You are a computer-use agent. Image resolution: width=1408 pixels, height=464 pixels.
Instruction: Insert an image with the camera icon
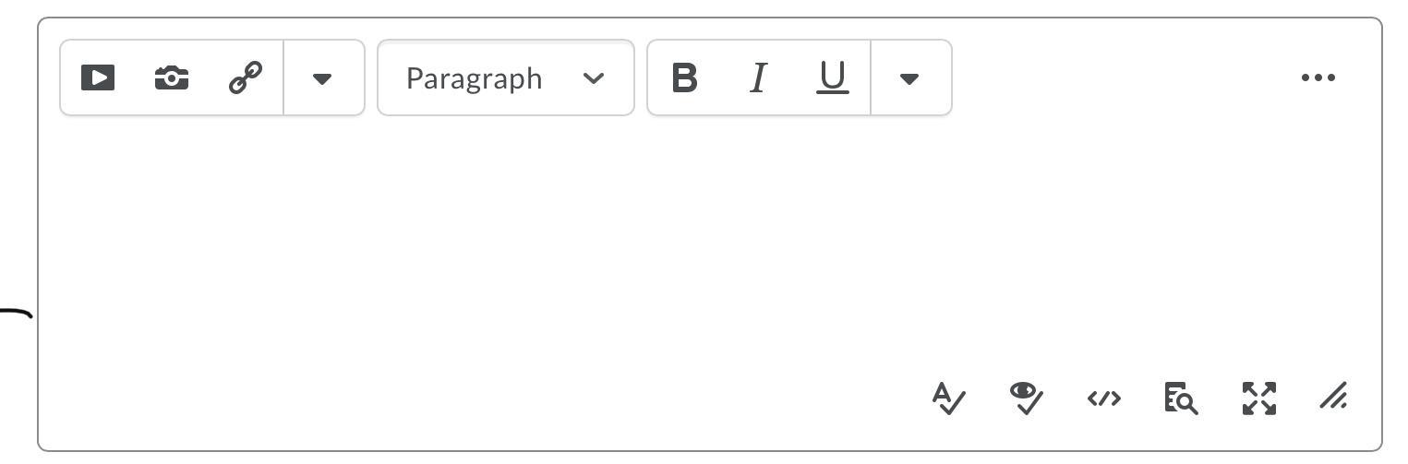click(x=172, y=77)
